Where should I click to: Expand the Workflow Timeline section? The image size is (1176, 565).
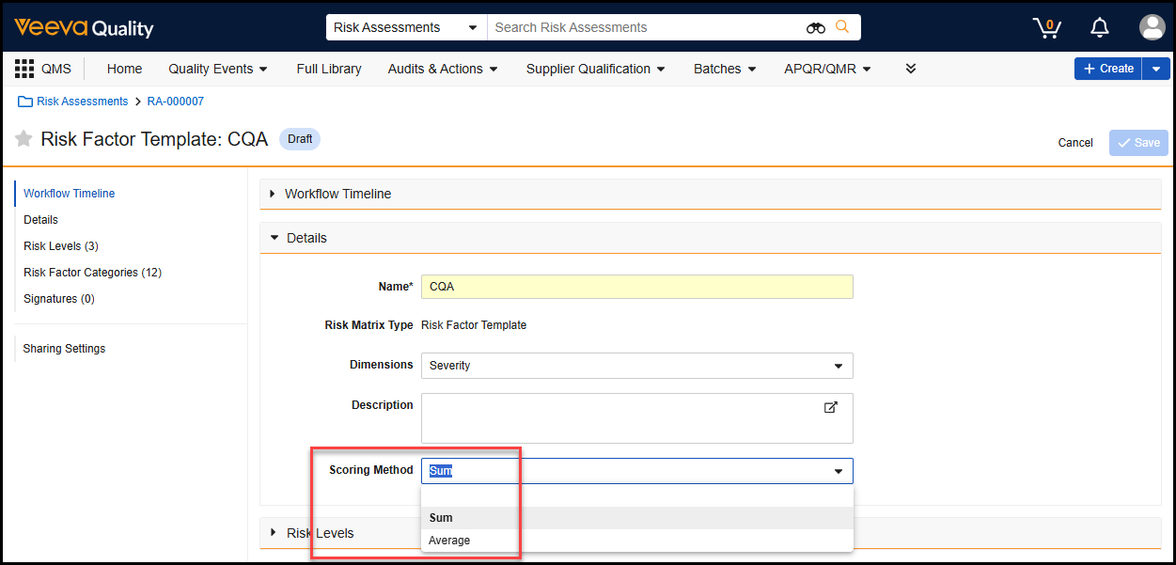337,194
